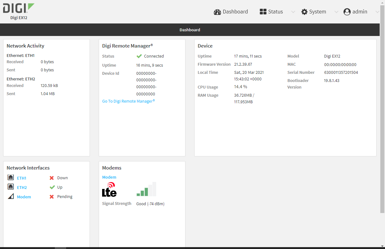Open Dashboard via its gauge icon
The width and height of the screenshot is (385, 249).
217,12
